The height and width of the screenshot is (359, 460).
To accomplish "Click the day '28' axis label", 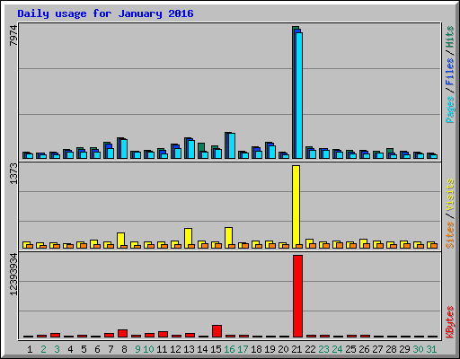I will coord(391,349).
